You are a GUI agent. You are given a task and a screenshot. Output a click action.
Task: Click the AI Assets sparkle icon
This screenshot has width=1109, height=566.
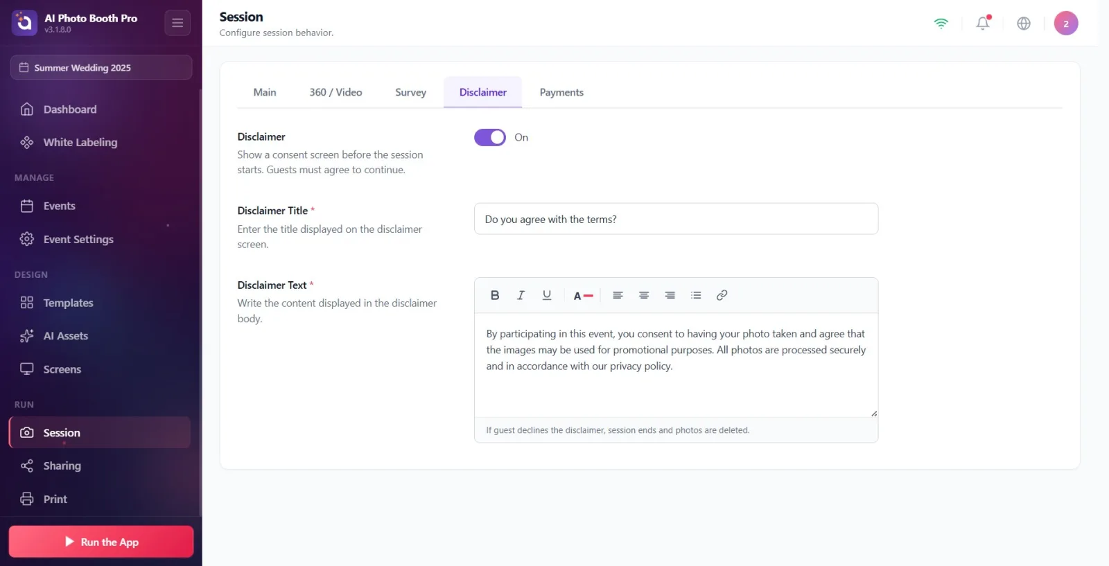pyautogui.click(x=27, y=336)
